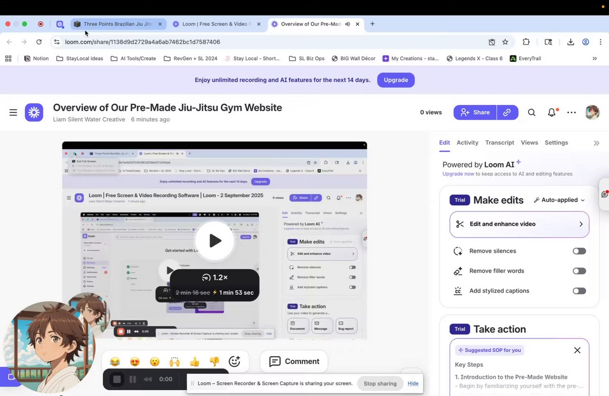Screen dimensions: 609x396
Task: Click the Upgrade banner button
Action: click(x=396, y=80)
